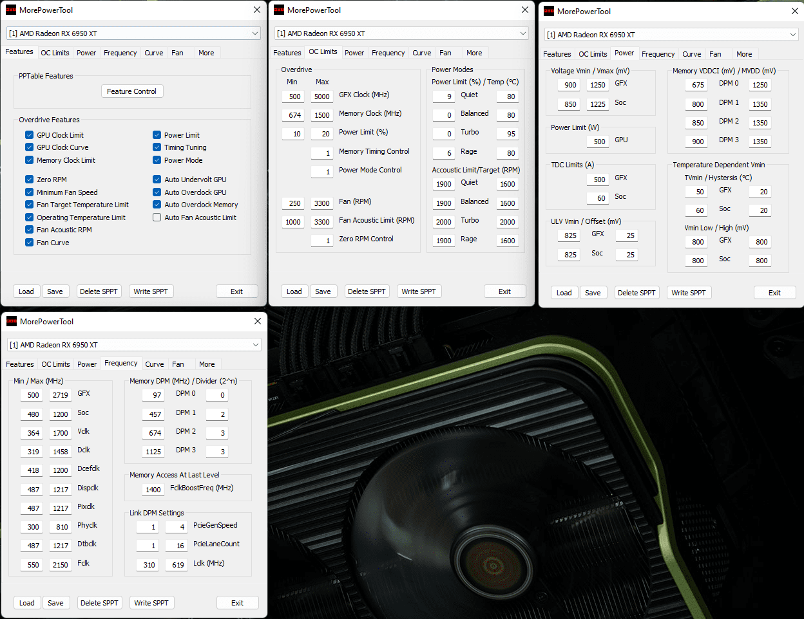Click Fan RPM max field showing 3300
Image resolution: width=804 pixels, height=619 pixels.
322,203
